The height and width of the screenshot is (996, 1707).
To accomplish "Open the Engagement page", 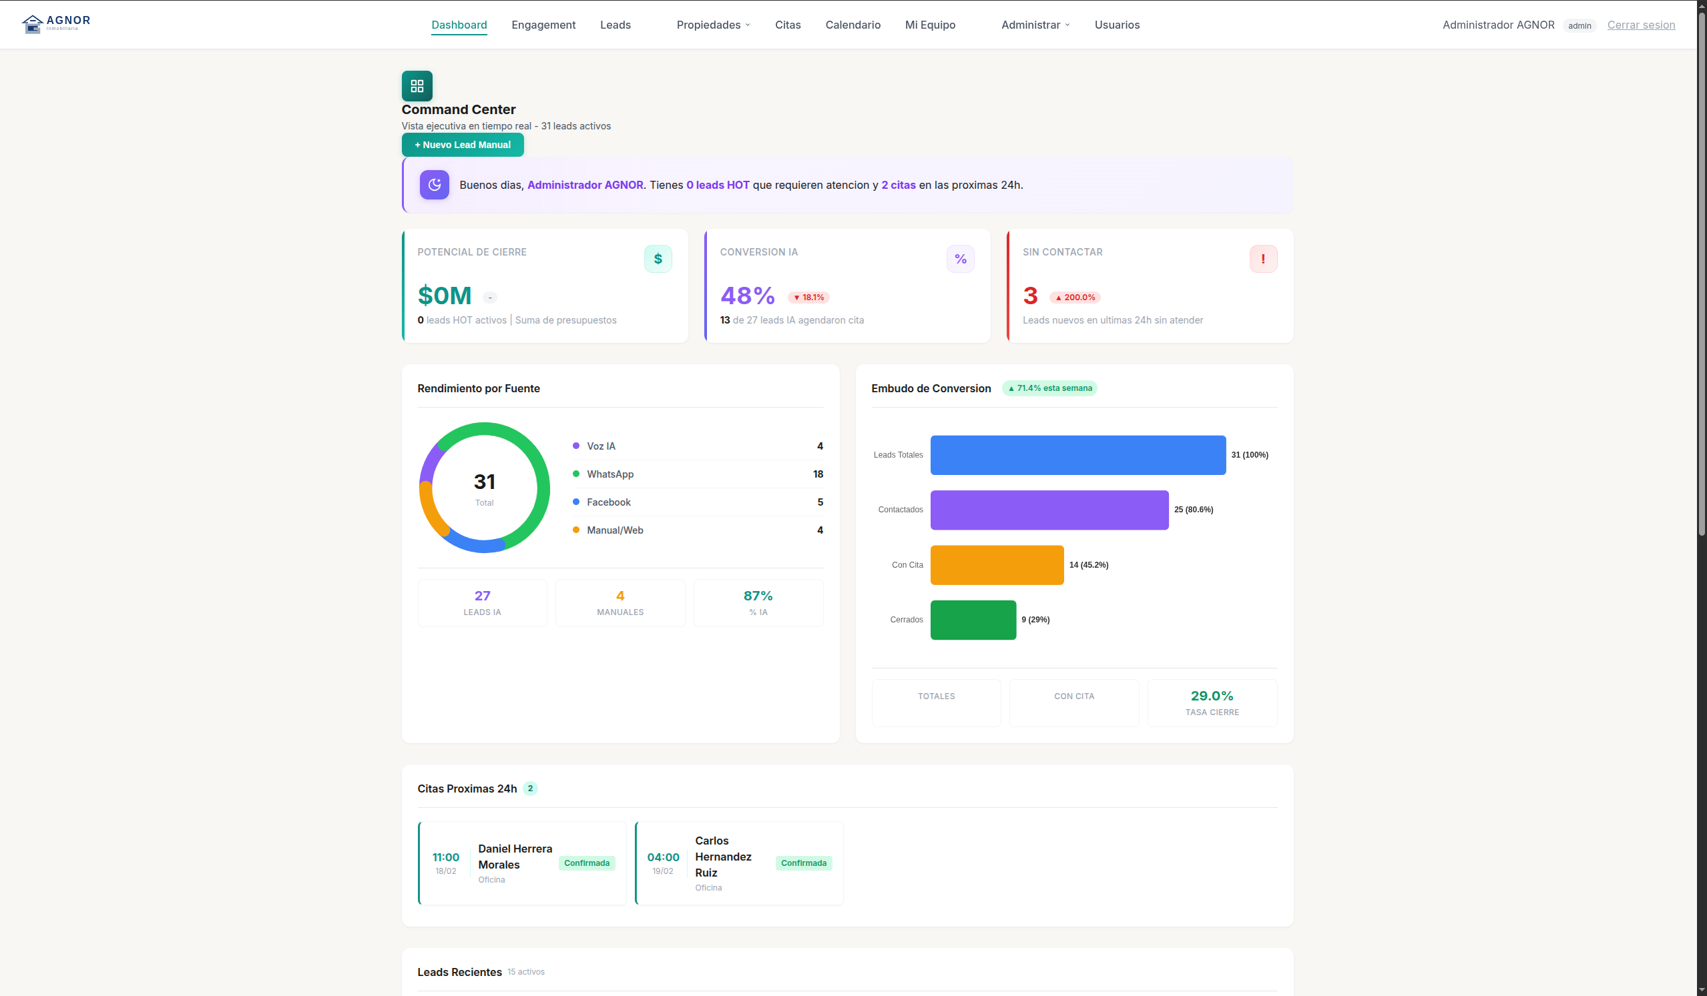I will coord(543,25).
